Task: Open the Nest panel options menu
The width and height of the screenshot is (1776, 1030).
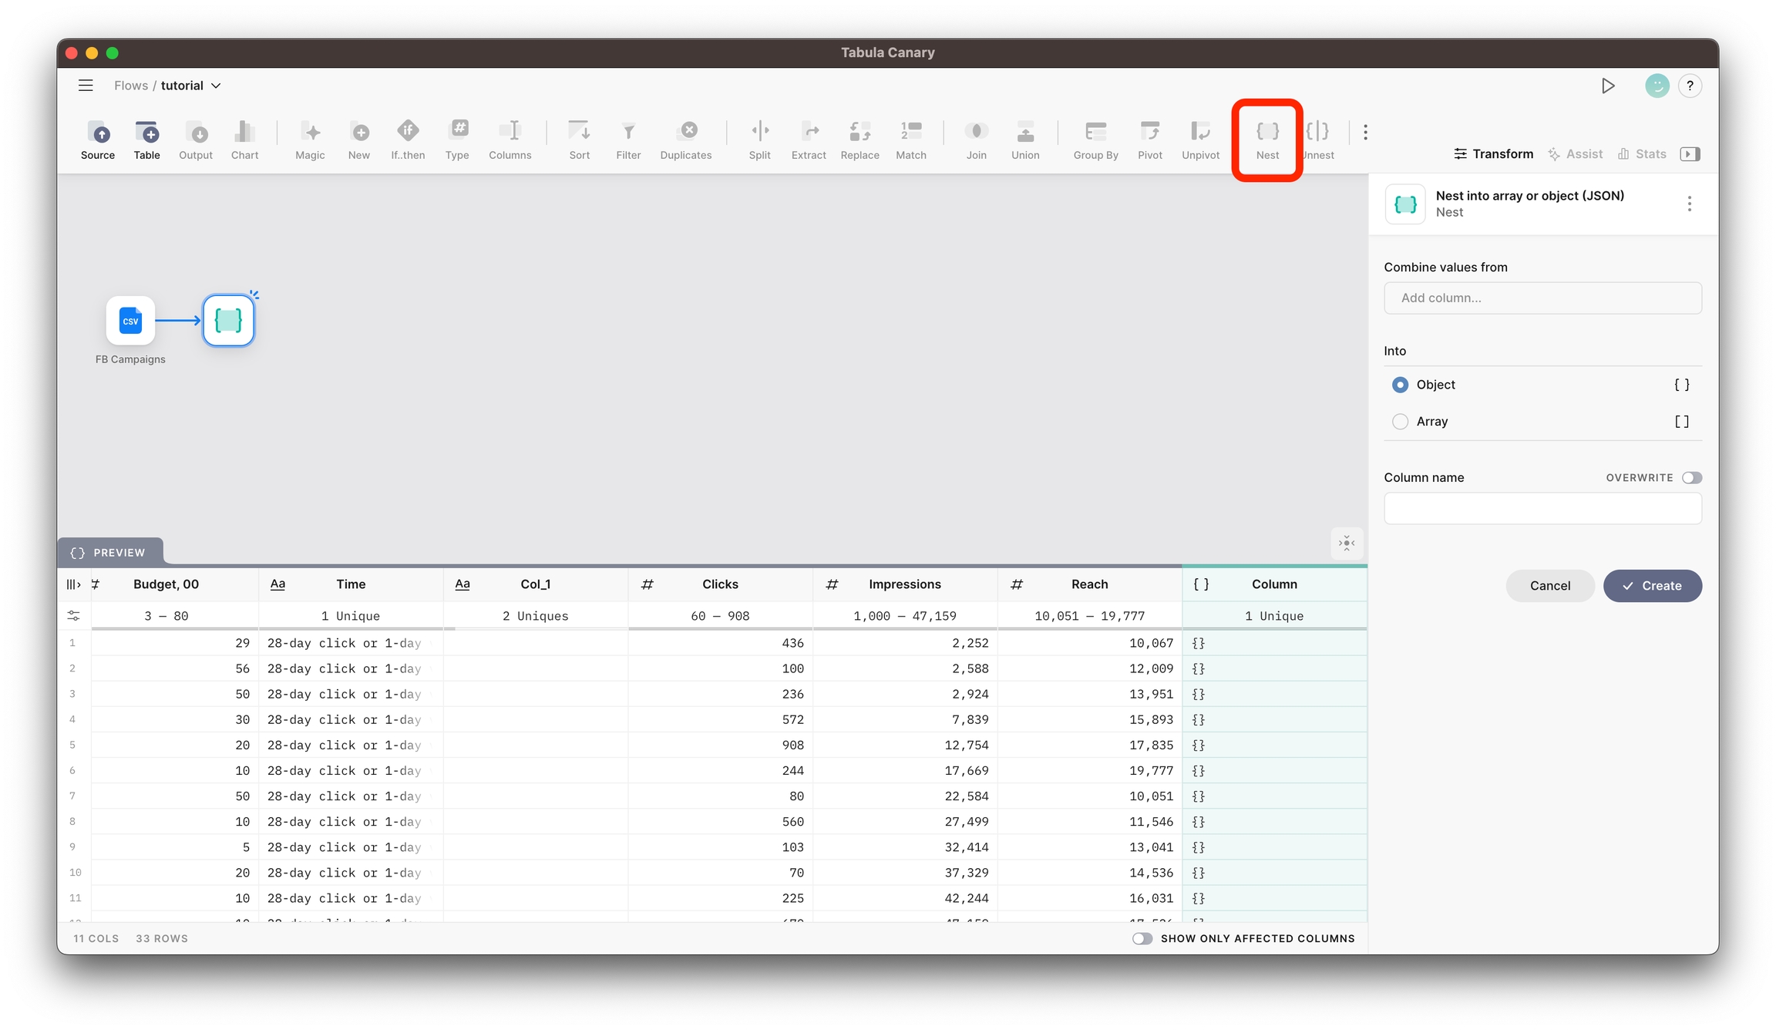Action: coord(1689,204)
